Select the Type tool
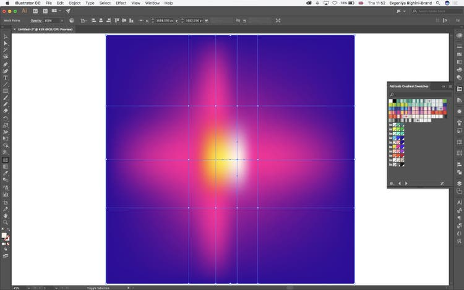464x290 pixels. pos(6,78)
